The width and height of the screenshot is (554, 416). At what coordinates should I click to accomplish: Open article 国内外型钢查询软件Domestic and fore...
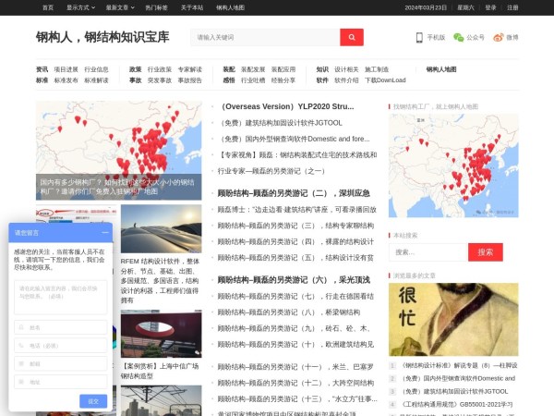pyautogui.click(x=295, y=139)
